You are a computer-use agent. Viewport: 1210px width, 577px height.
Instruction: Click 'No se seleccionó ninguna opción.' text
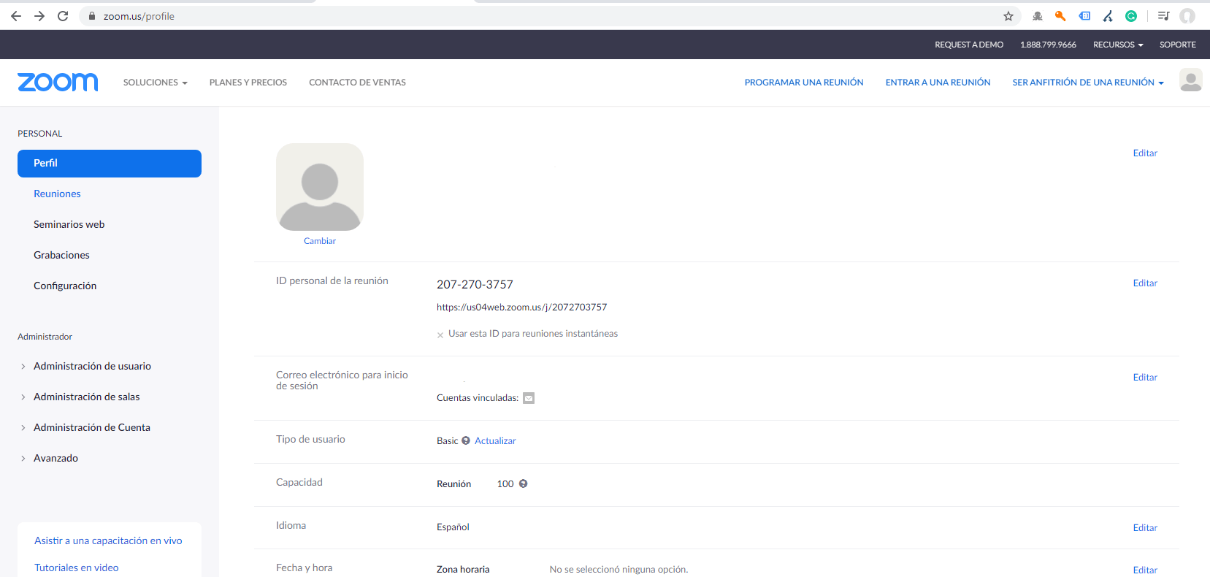coord(619,569)
